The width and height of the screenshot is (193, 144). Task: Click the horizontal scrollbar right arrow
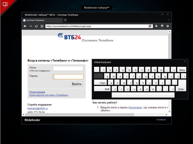(x=166, y=115)
